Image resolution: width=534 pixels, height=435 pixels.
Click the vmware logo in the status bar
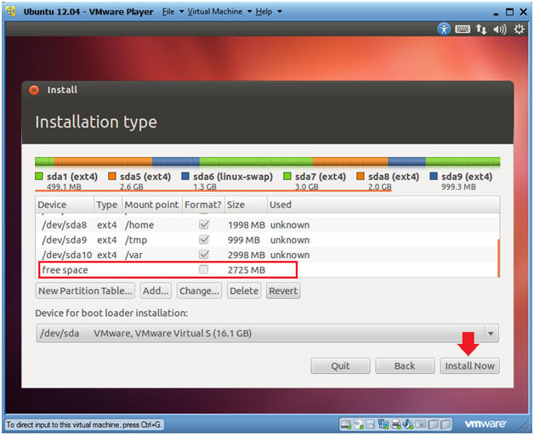[486, 424]
